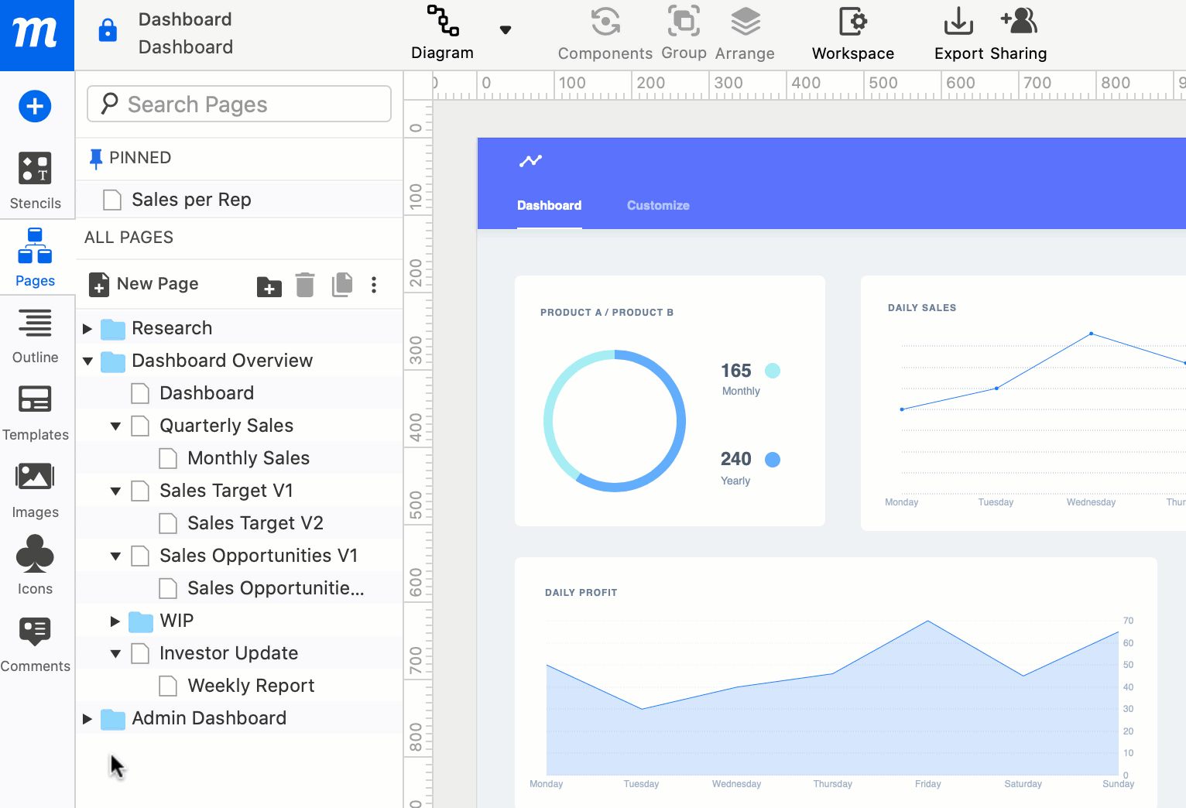The image size is (1186, 808).
Task: Click the duplicate page icon
Action: click(x=341, y=285)
